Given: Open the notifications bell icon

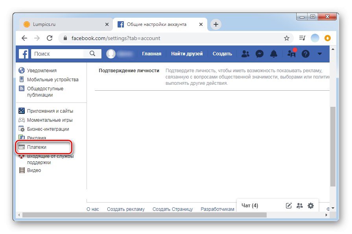Looking at the screenshot, I should (274, 54).
